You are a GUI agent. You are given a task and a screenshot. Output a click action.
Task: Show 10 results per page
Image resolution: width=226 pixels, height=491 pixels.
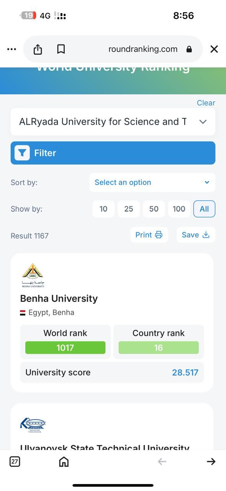[x=103, y=209]
